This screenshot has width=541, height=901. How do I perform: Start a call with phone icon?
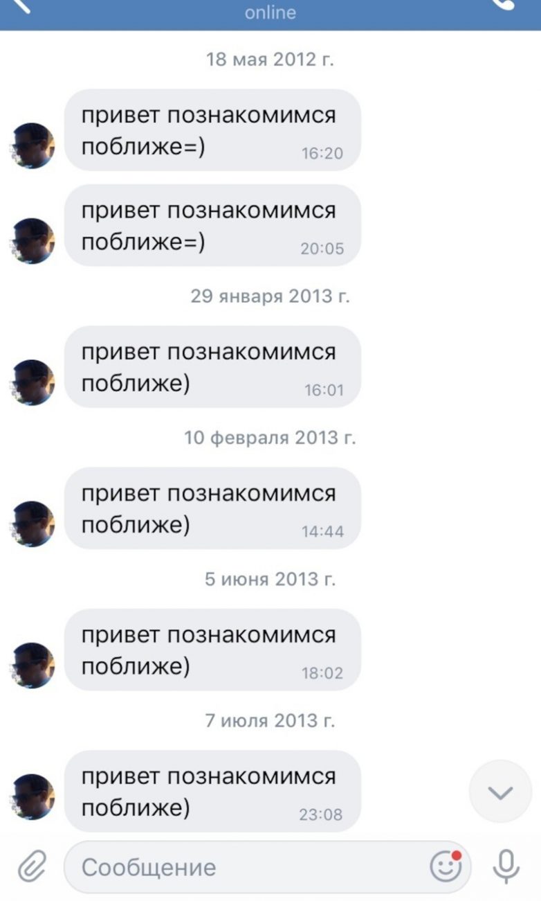coord(504,4)
